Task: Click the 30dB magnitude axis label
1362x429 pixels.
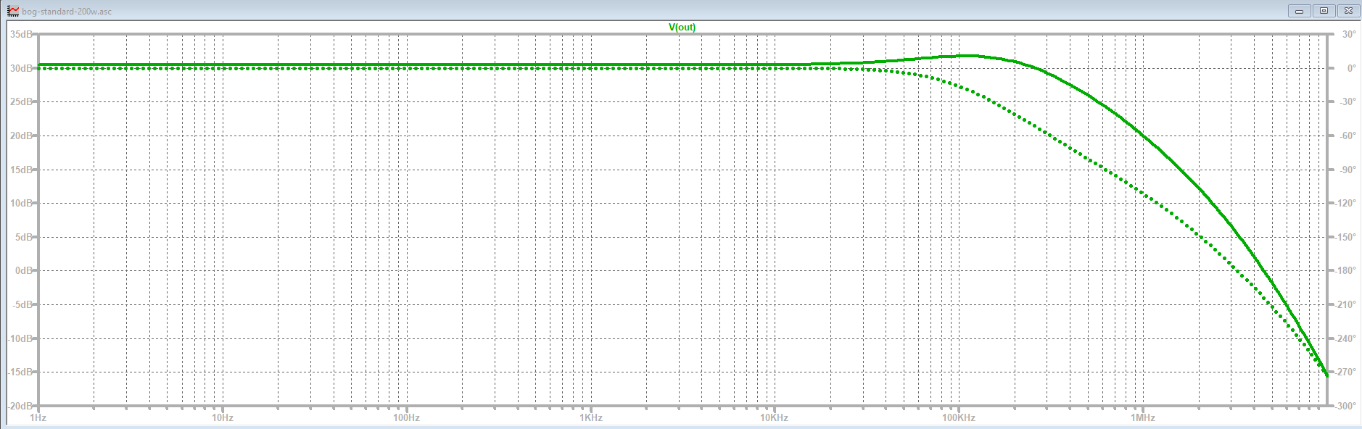Action: coord(22,68)
